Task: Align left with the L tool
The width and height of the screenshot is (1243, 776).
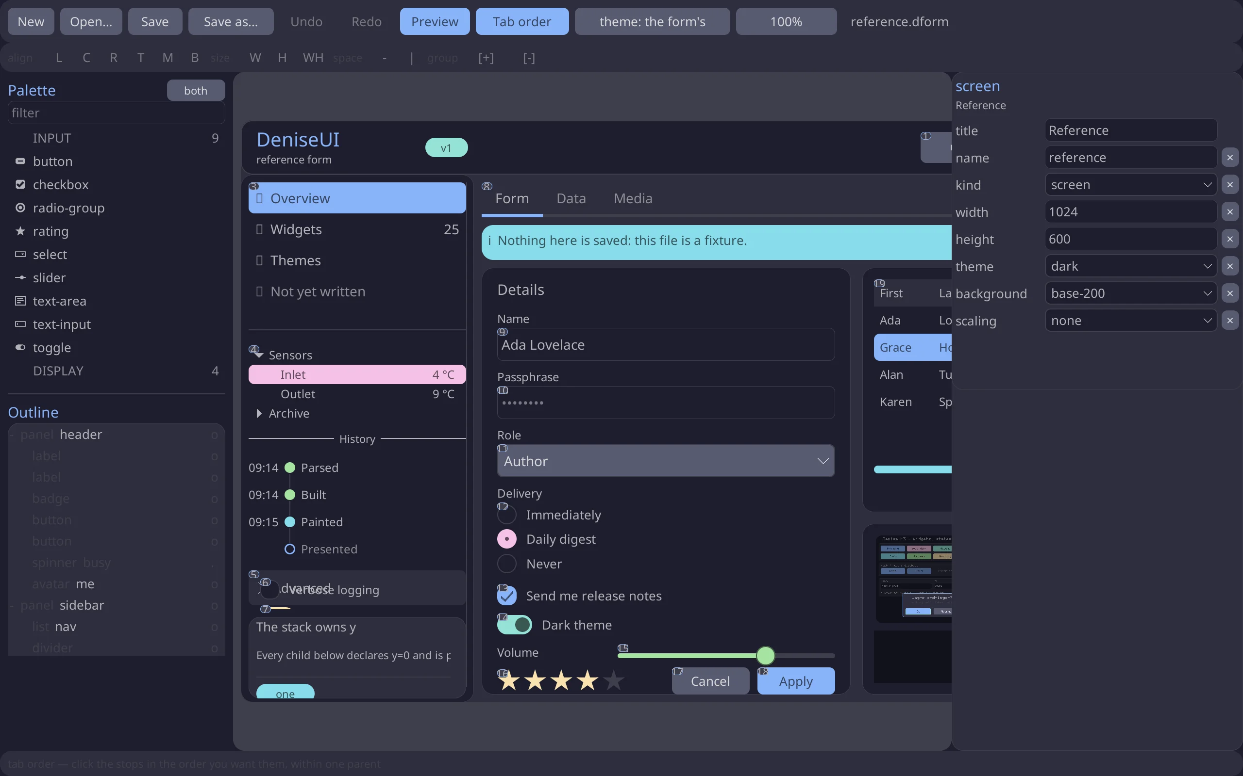Action: click(x=59, y=58)
